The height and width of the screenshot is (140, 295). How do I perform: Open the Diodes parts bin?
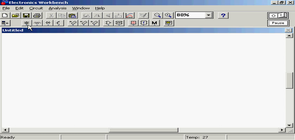48,23
